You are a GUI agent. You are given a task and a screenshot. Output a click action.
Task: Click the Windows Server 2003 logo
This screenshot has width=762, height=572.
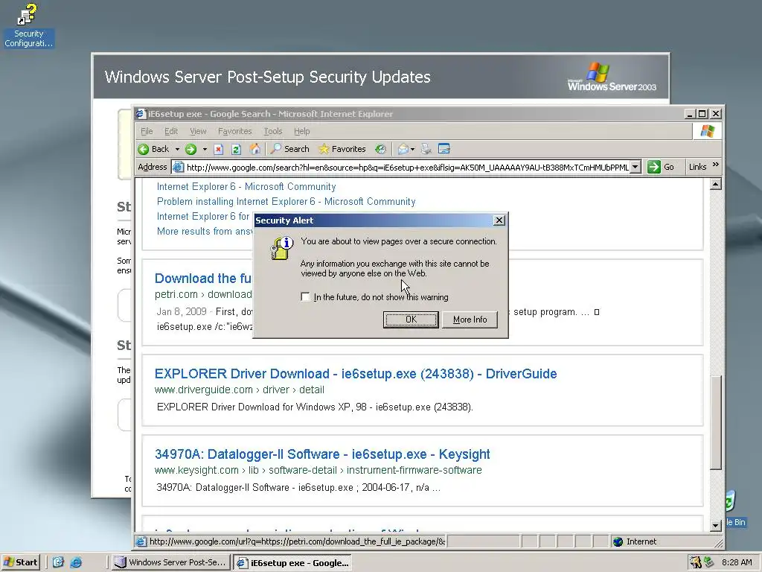[x=612, y=77]
